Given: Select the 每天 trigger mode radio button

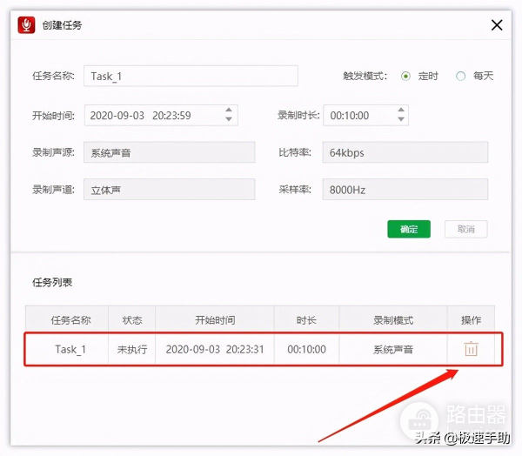Looking at the screenshot, I should point(461,77).
